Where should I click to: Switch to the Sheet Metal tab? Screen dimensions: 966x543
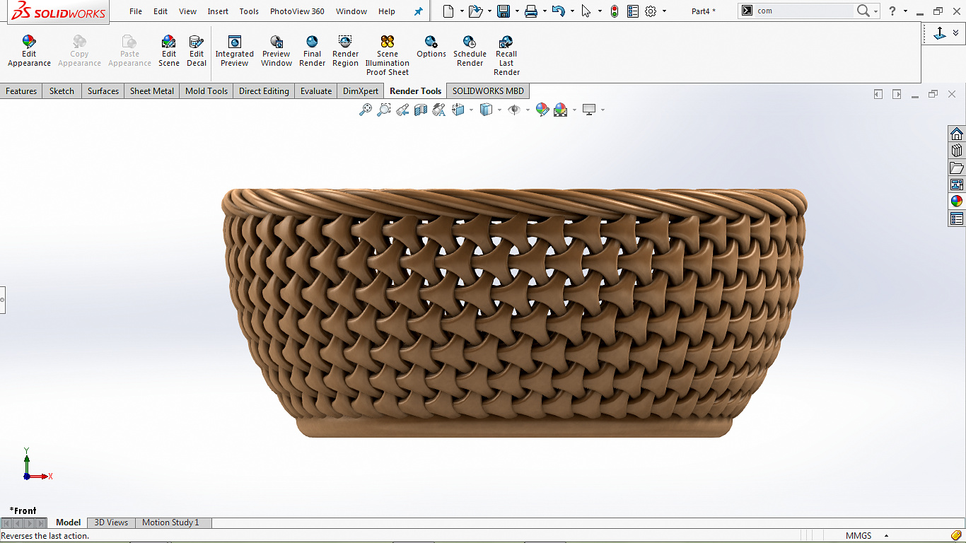click(151, 91)
